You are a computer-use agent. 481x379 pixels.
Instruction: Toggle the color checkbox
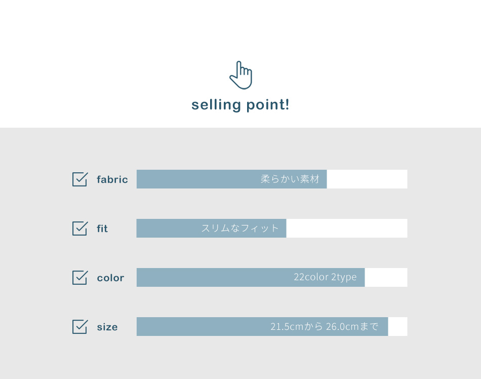80,278
